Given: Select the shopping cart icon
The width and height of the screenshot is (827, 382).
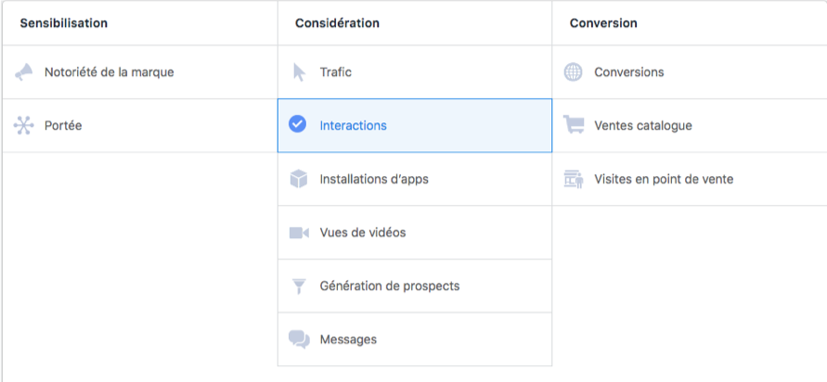Looking at the screenshot, I should click(x=574, y=125).
